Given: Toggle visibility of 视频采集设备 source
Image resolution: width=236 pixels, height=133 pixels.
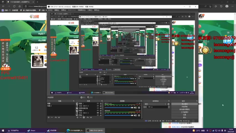Looking at the screenshot, I should [x=98, y=108].
